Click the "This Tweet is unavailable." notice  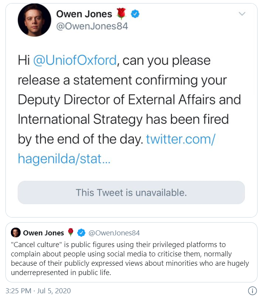coord(131,192)
